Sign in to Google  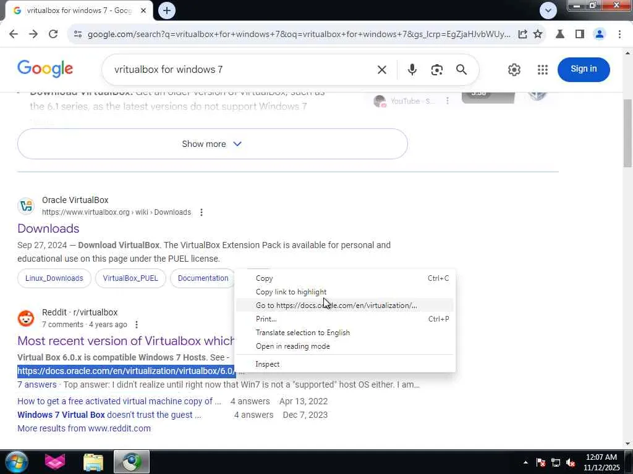584,69
